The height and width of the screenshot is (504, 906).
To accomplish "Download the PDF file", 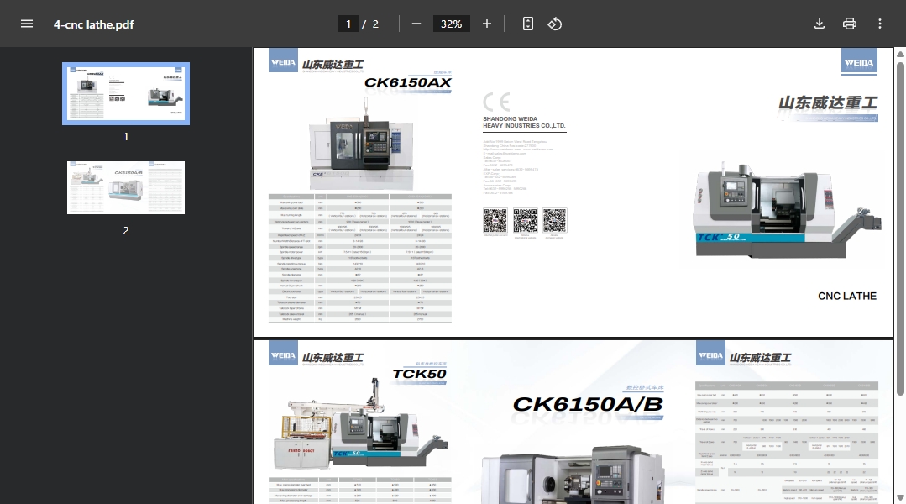I will [820, 24].
